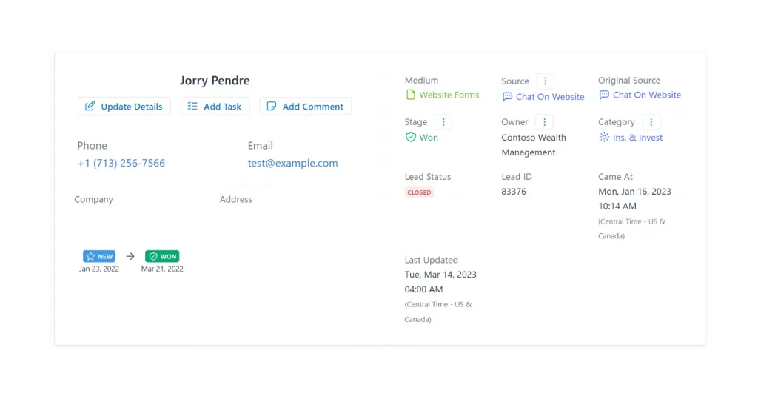Open the Stage three-dot menu
This screenshot has width=758, height=396.
(443, 122)
